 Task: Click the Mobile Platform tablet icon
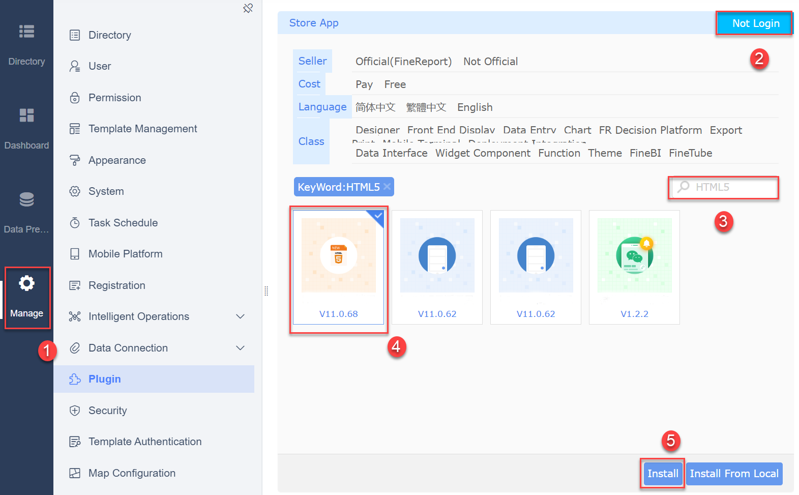coord(75,254)
